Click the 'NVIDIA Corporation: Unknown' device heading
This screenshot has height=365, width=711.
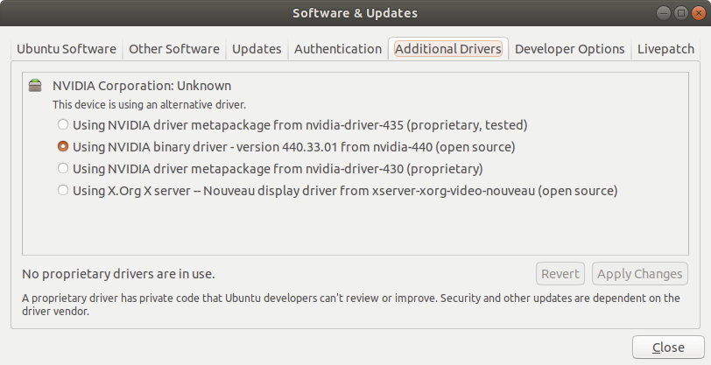tap(142, 86)
